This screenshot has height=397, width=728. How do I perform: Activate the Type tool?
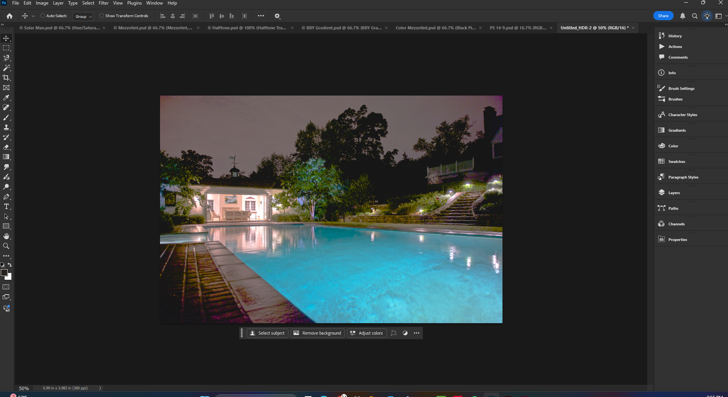pos(6,206)
